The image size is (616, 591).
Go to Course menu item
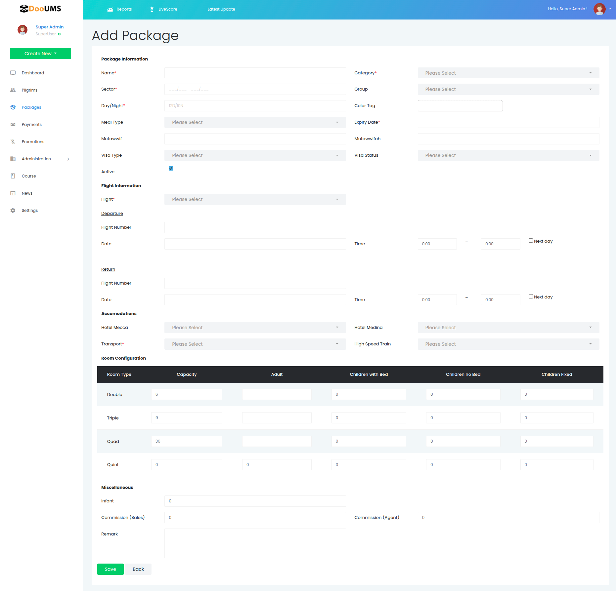pos(29,176)
